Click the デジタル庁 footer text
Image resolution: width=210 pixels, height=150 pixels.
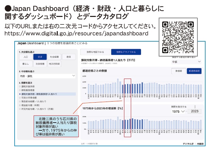point(188,144)
